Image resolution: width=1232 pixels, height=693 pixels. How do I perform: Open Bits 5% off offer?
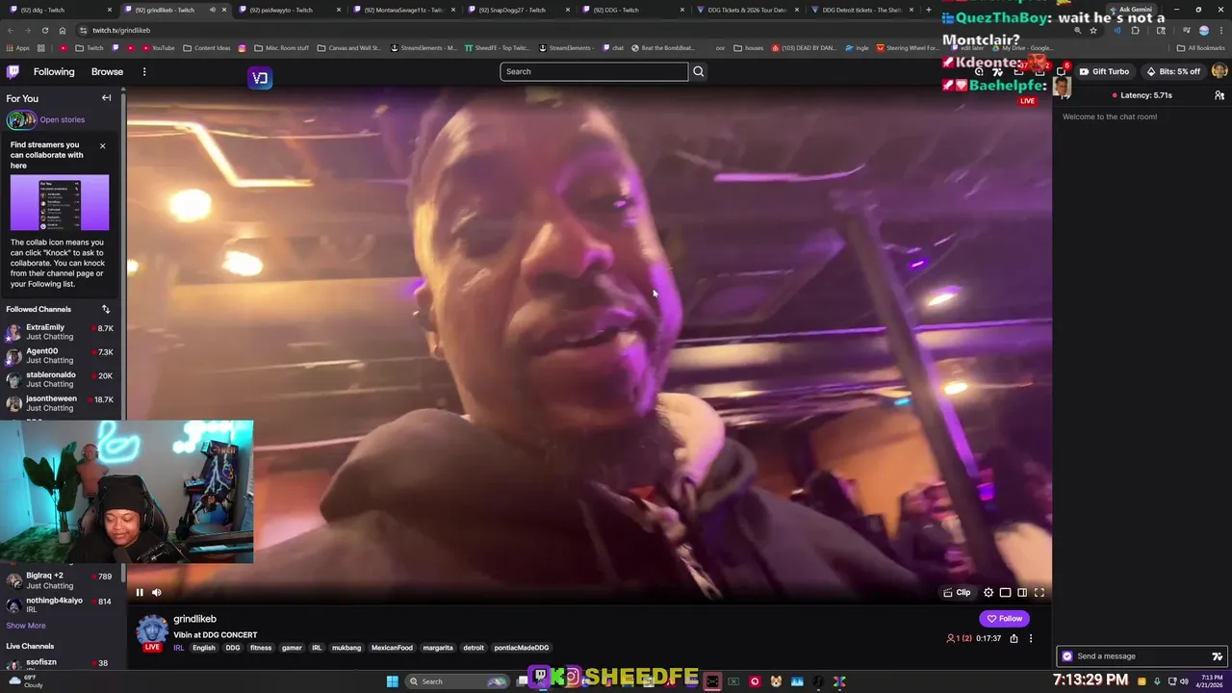tap(1173, 71)
